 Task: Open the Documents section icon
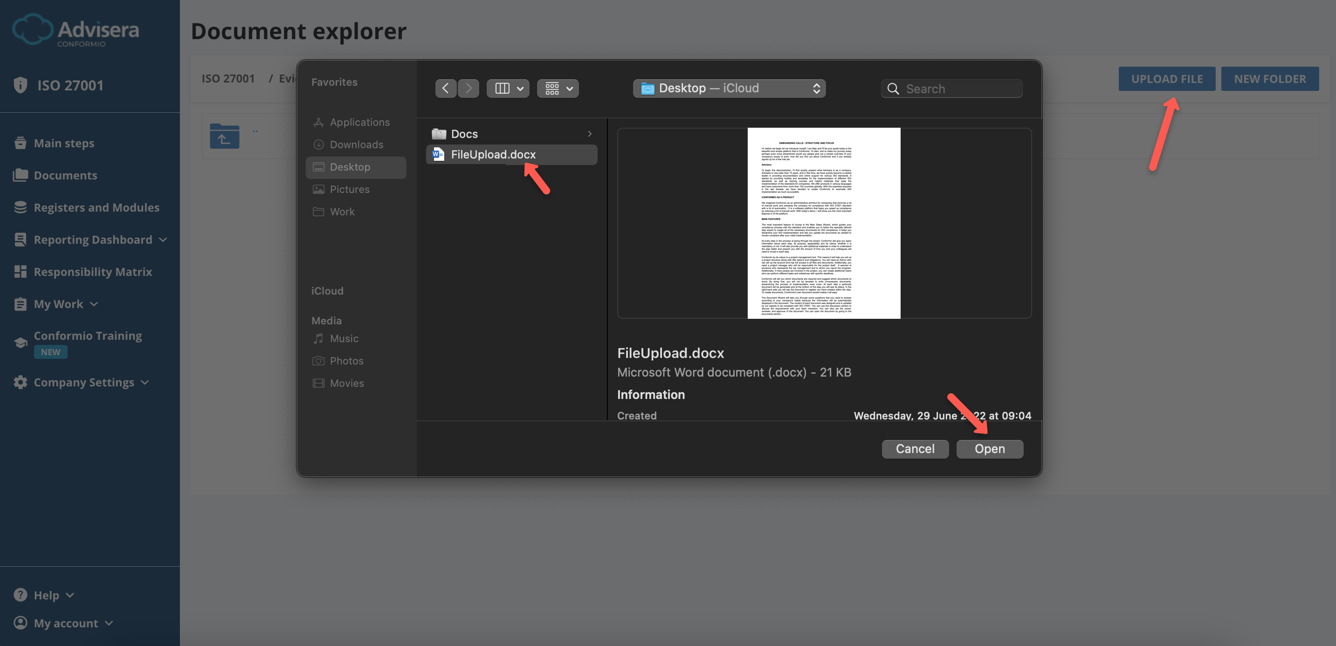click(x=20, y=175)
